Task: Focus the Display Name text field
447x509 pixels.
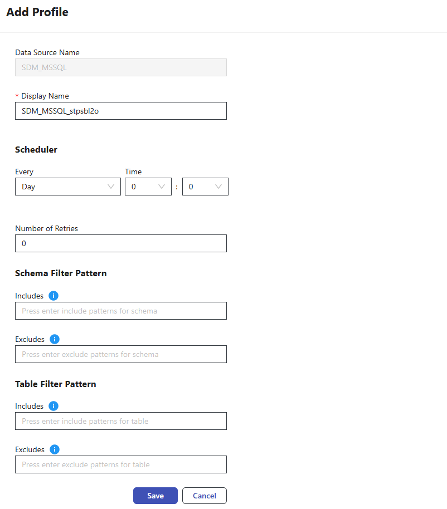Action: [x=120, y=111]
